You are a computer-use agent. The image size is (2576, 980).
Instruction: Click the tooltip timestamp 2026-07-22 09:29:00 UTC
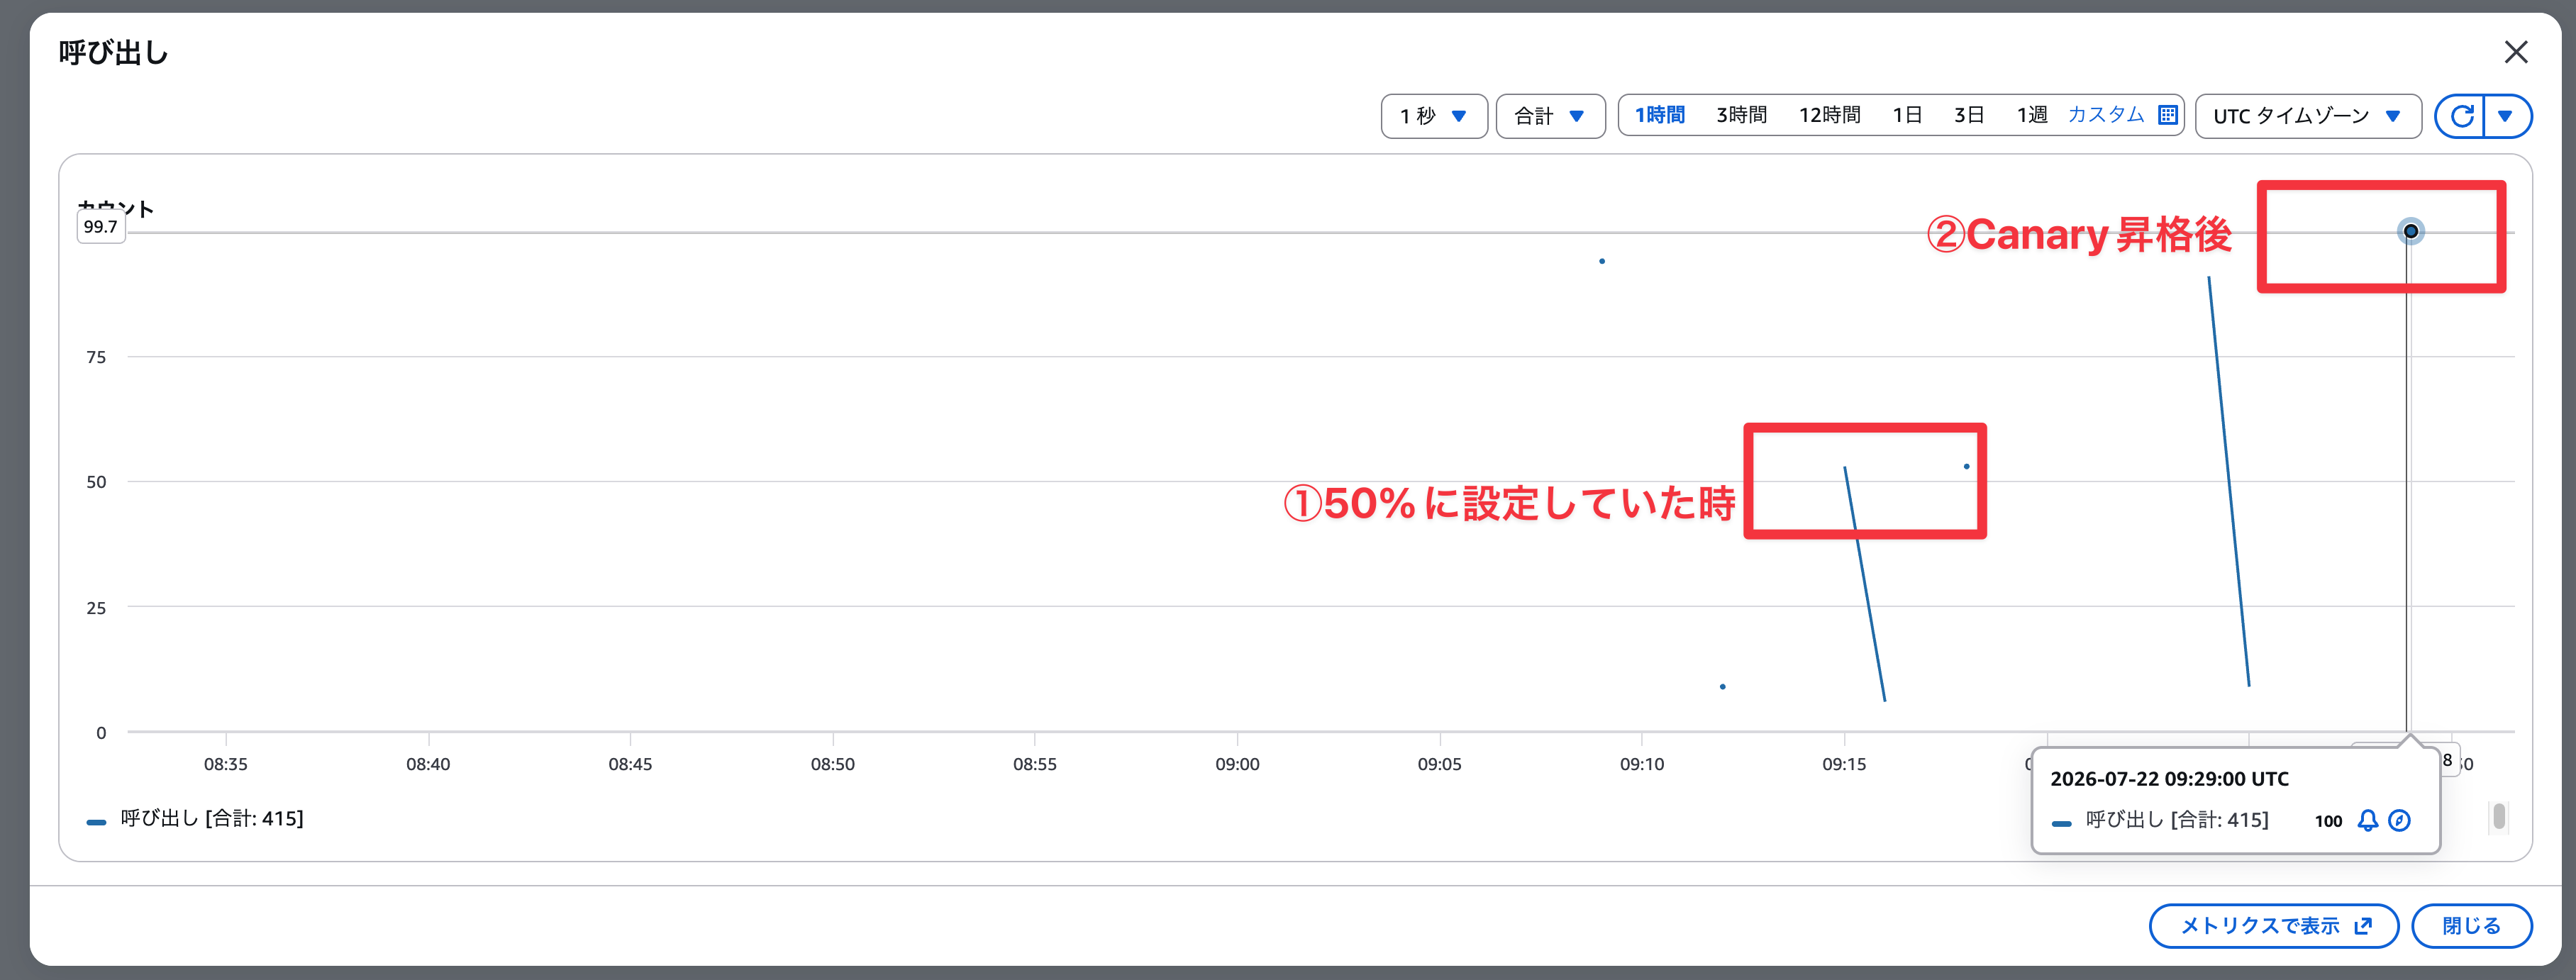coord(2169,779)
